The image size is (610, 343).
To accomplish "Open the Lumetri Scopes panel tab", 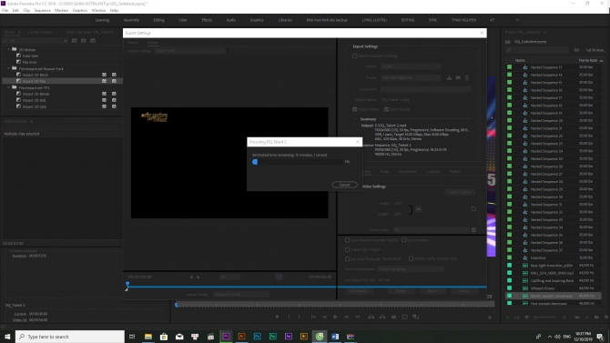I will [40, 32].
